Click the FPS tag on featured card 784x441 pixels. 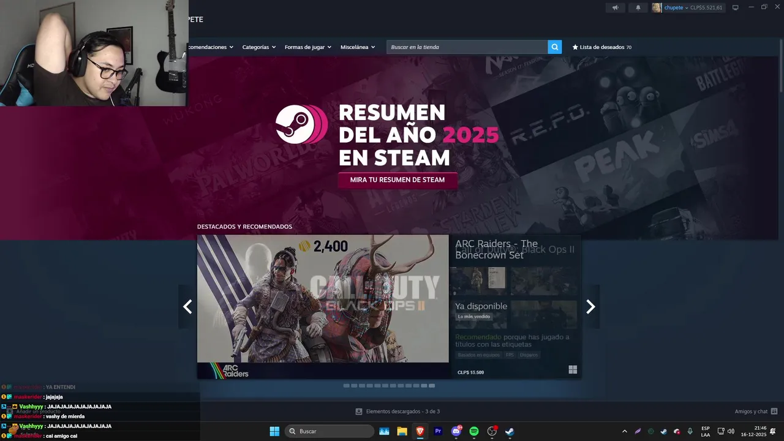coord(510,355)
